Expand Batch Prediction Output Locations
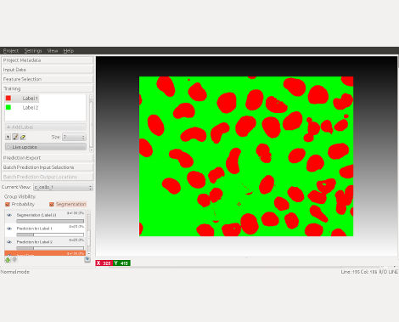 tap(48, 177)
